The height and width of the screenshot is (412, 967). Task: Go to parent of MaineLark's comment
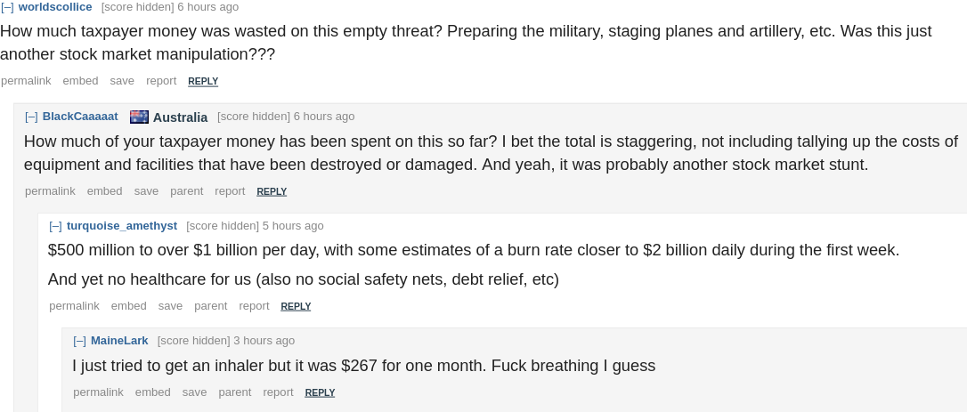(235, 392)
